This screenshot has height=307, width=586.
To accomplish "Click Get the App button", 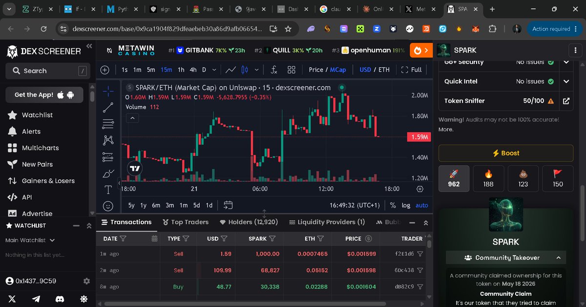I will 44,95.
